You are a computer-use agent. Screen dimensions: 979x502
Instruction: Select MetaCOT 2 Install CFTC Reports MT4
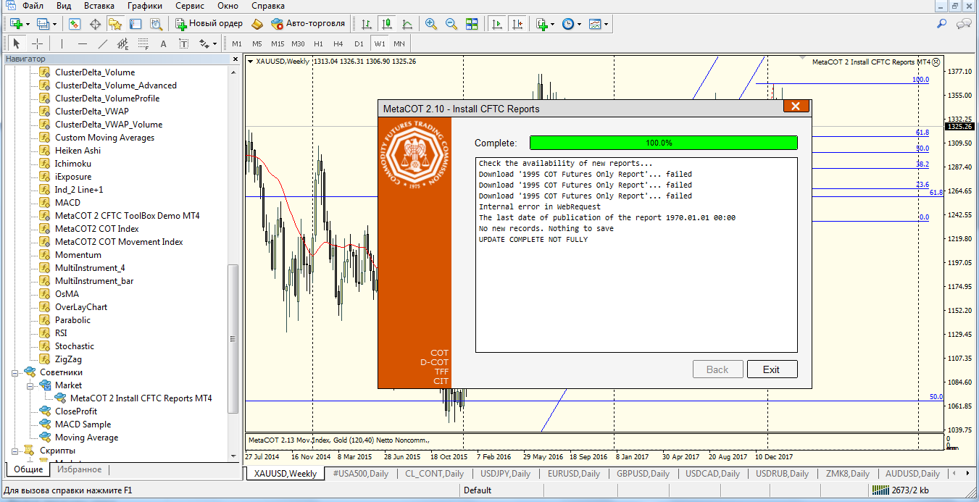pyautogui.click(x=141, y=398)
